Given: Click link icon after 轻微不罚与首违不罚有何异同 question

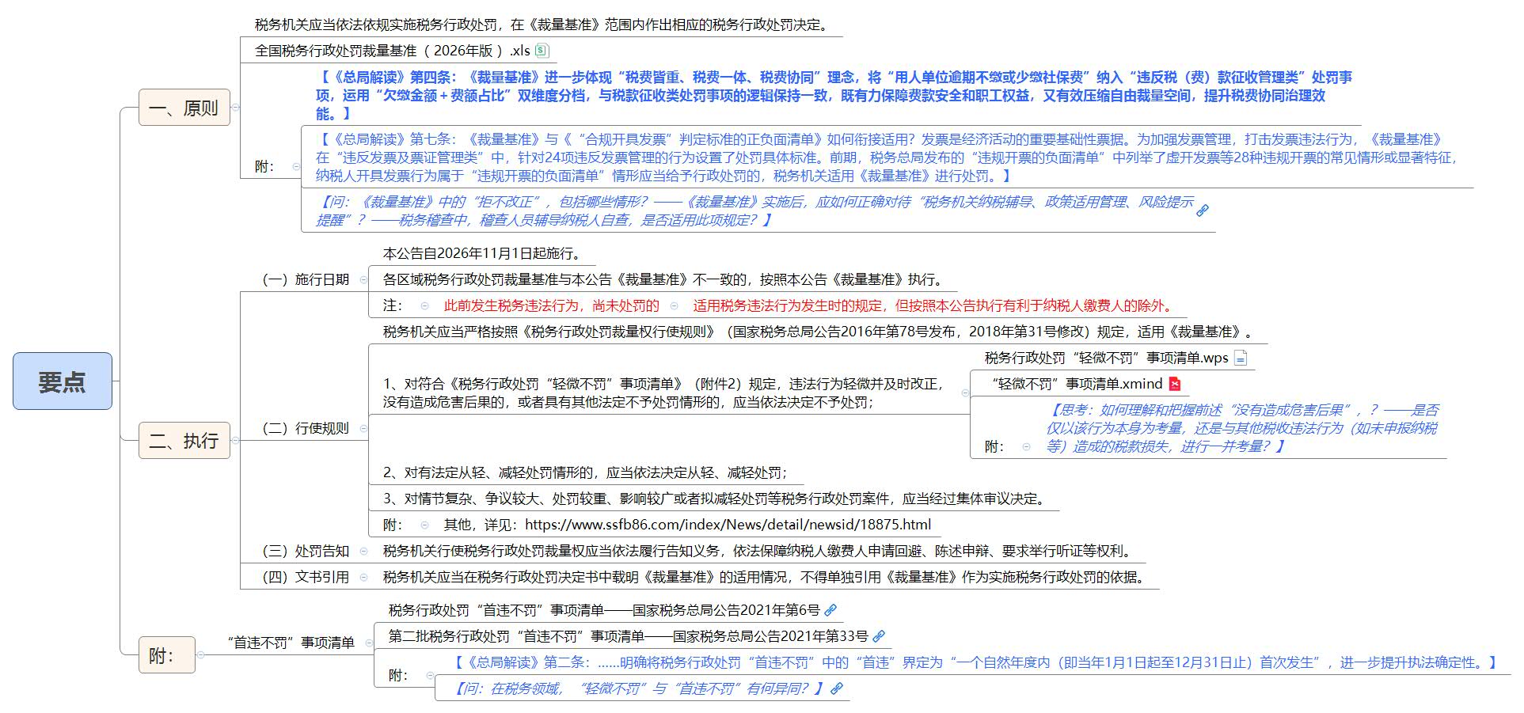Looking at the screenshot, I should pyautogui.click(x=836, y=688).
